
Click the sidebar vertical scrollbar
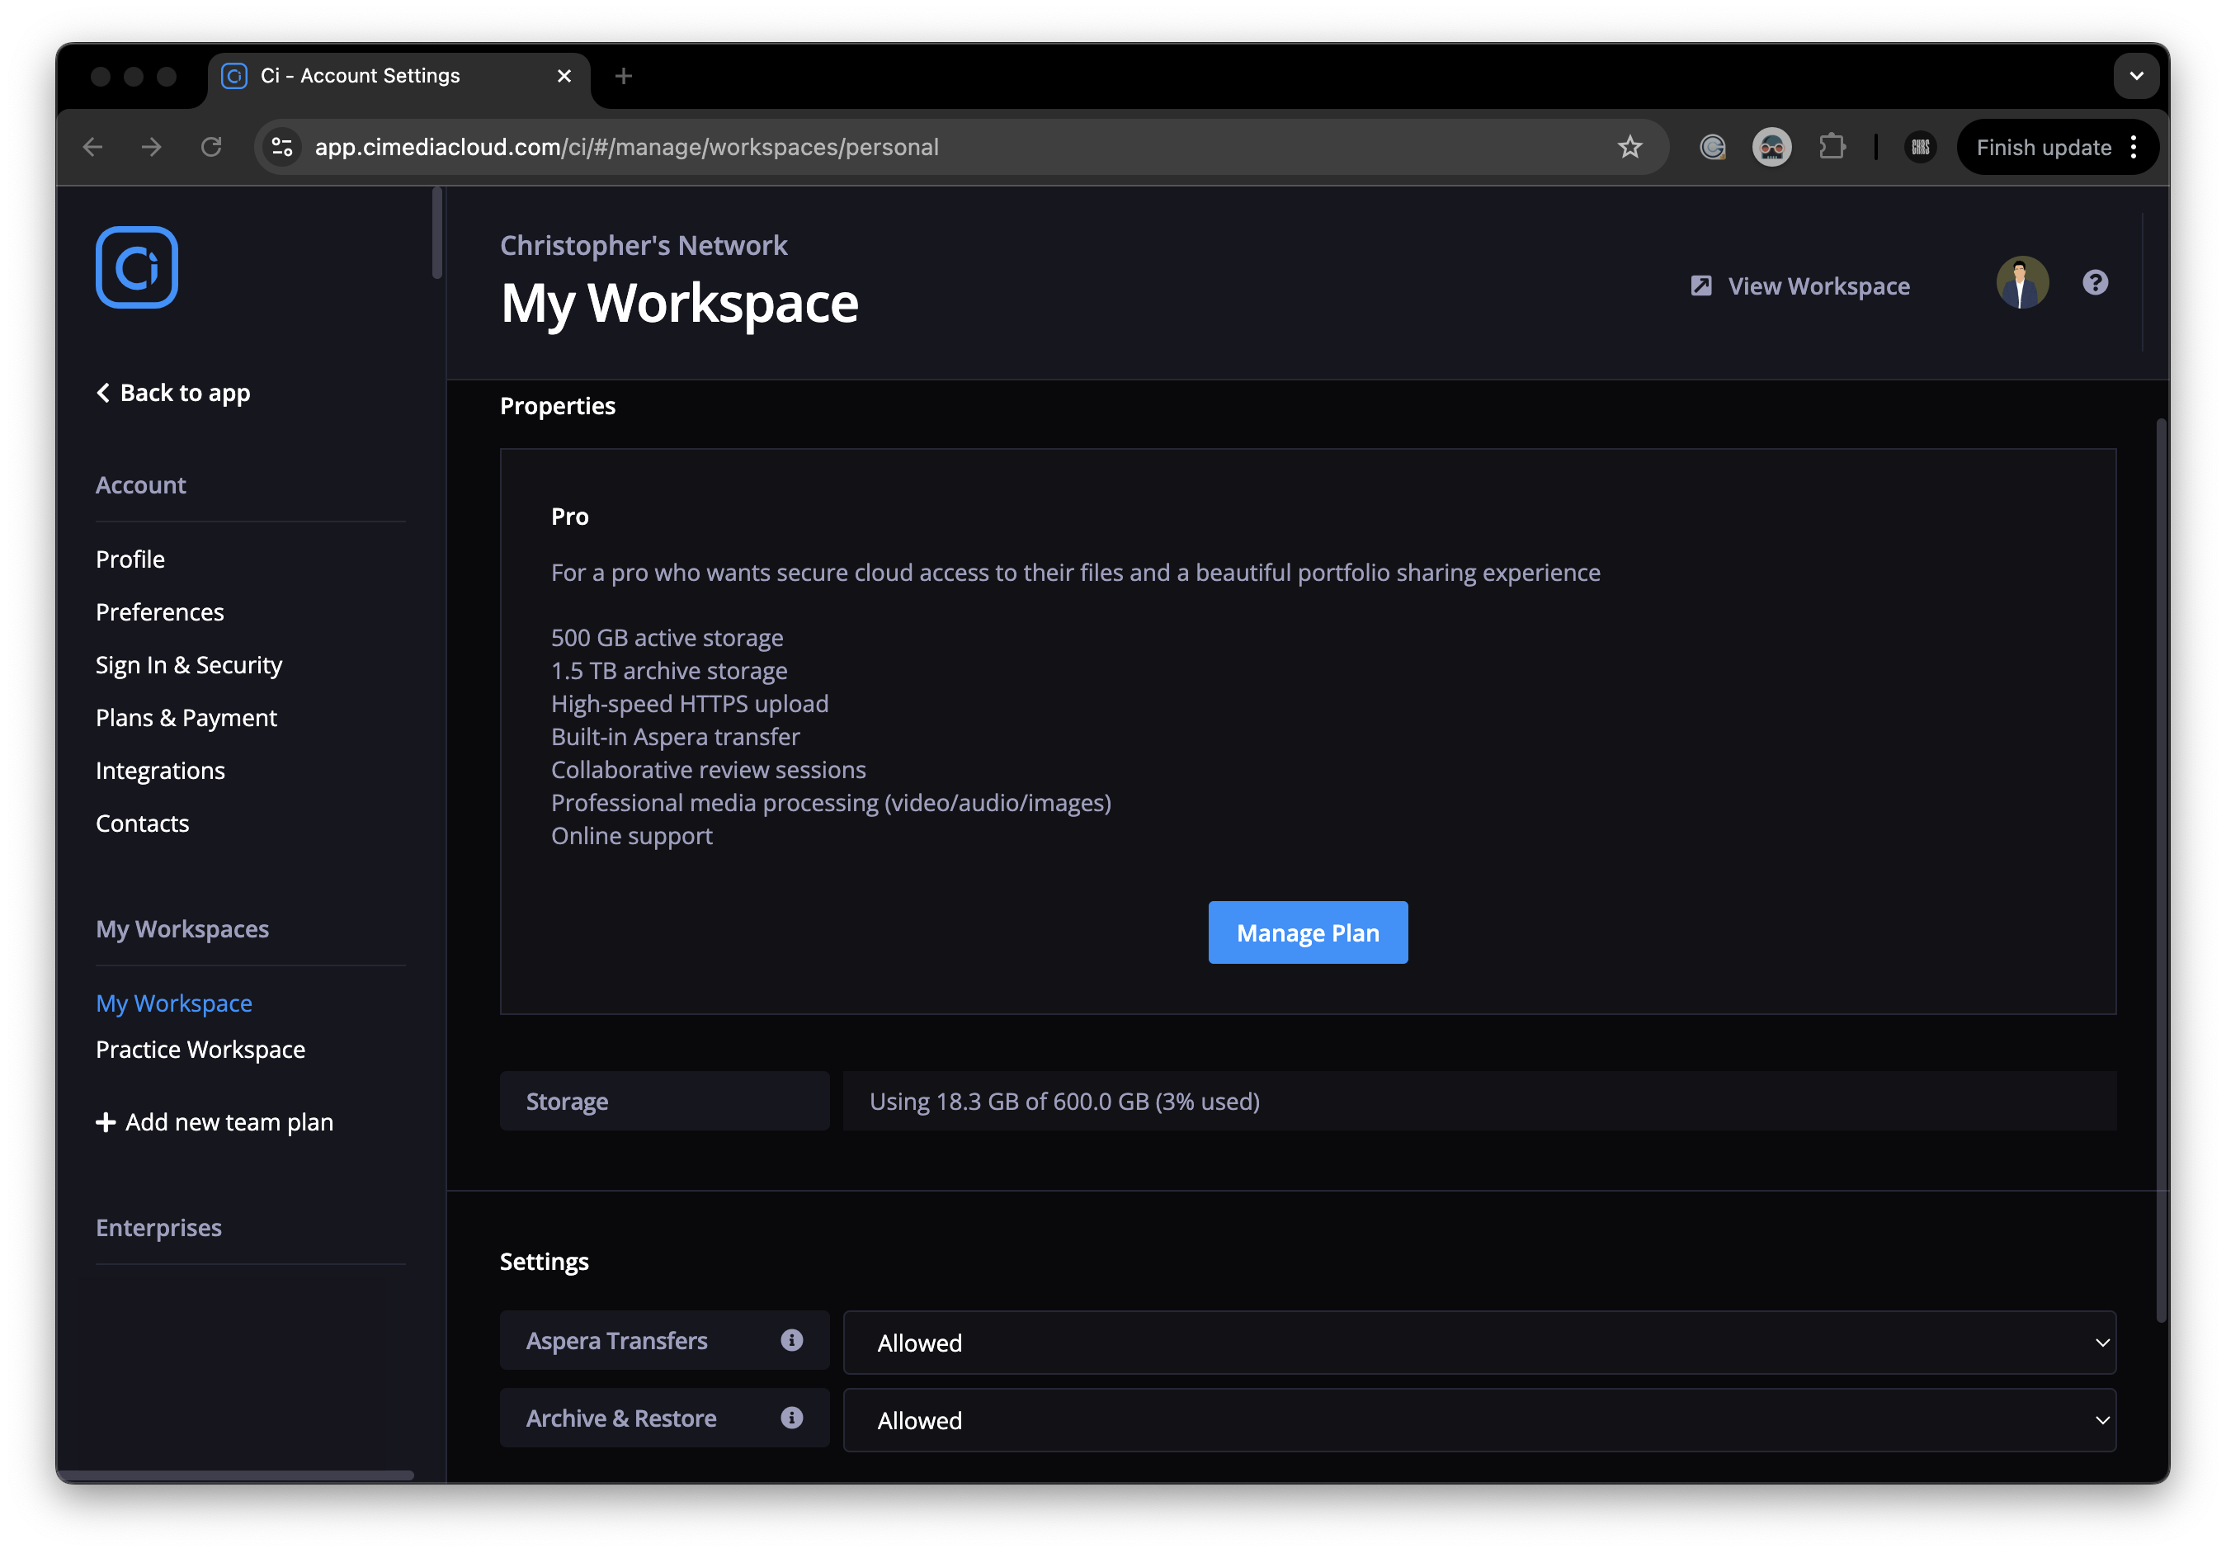tap(437, 233)
